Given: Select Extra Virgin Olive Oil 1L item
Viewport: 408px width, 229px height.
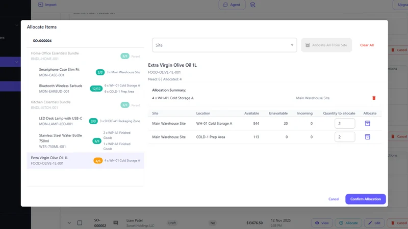Looking at the screenshot, I should coord(85,160).
